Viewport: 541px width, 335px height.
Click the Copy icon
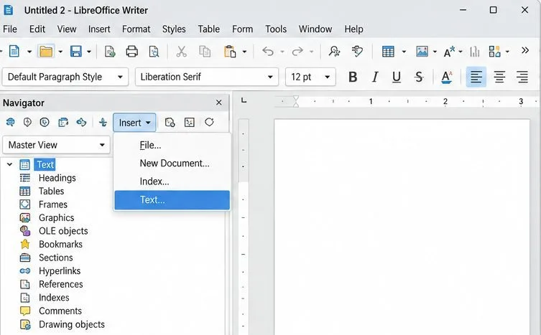click(x=205, y=52)
